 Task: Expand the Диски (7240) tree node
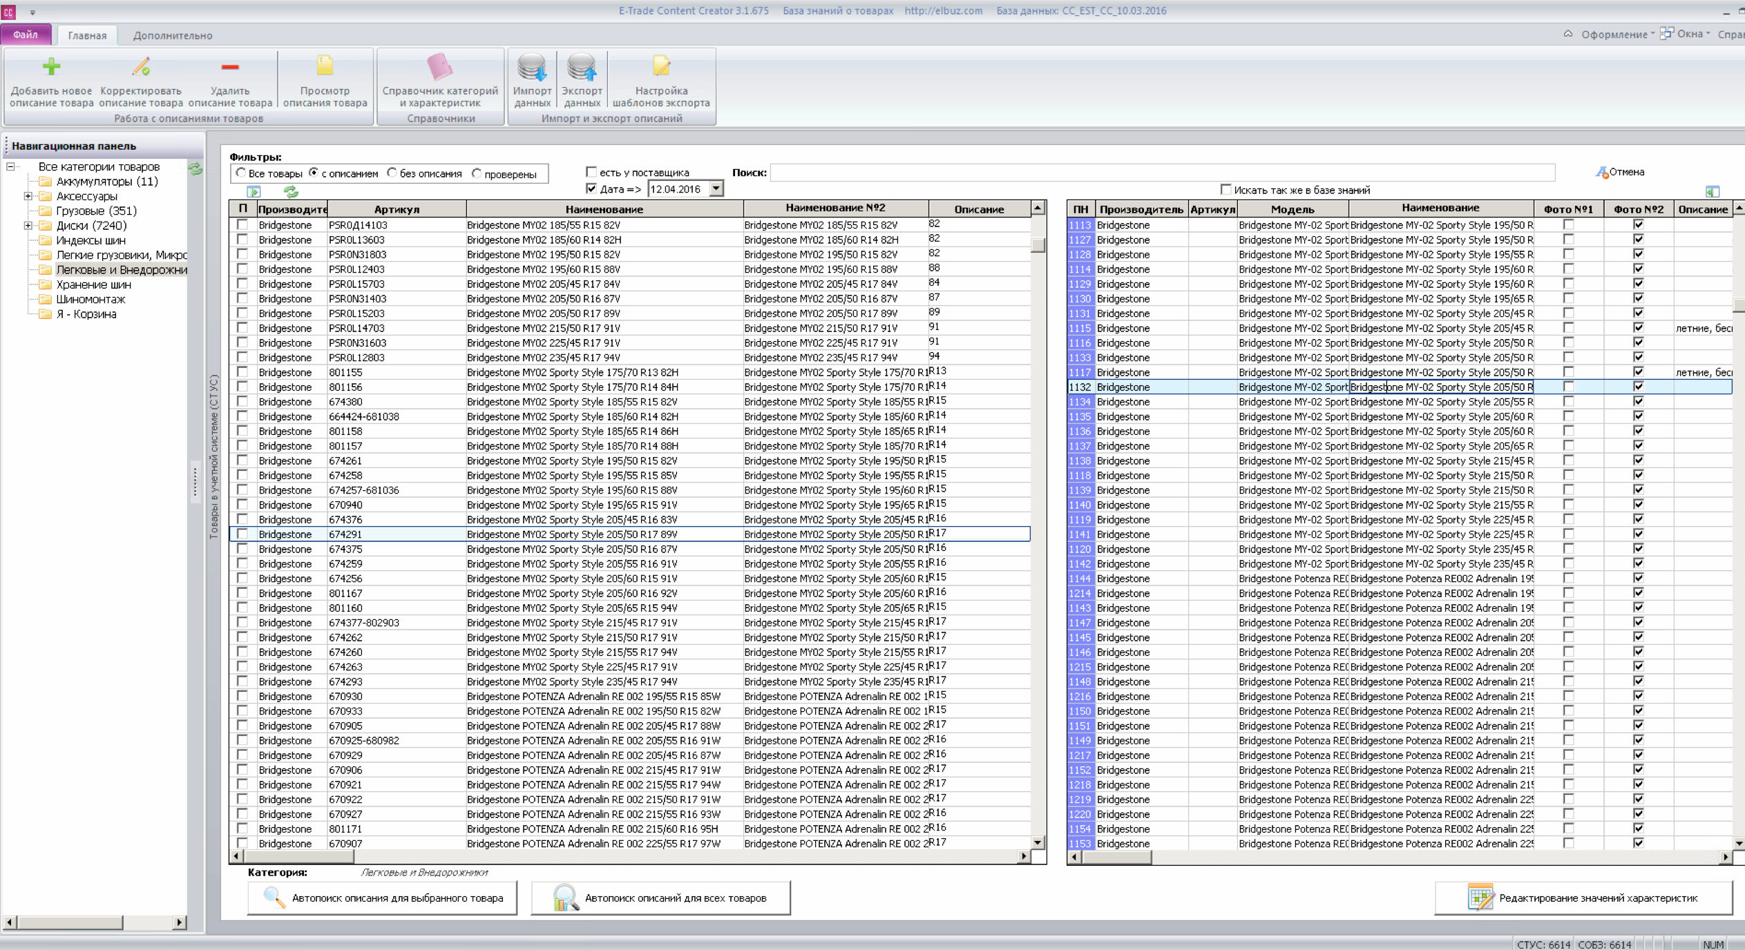[x=28, y=226]
